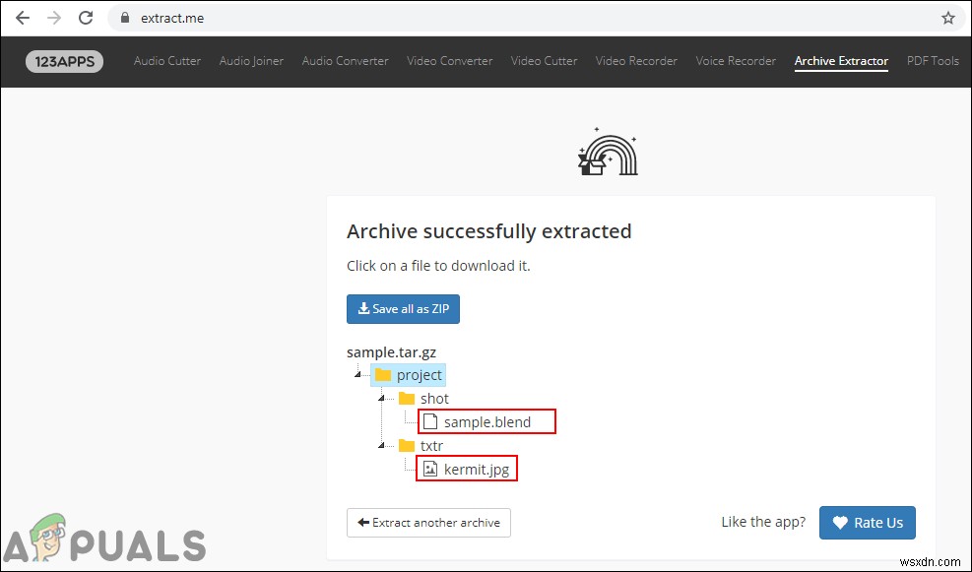Viewport: 972px width, 572px height.
Task: Click Extract another archive
Action: pos(428,523)
